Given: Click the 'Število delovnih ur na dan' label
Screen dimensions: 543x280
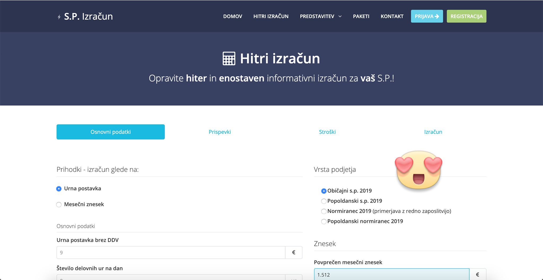Looking at the screenshot, I should [90, 268].
